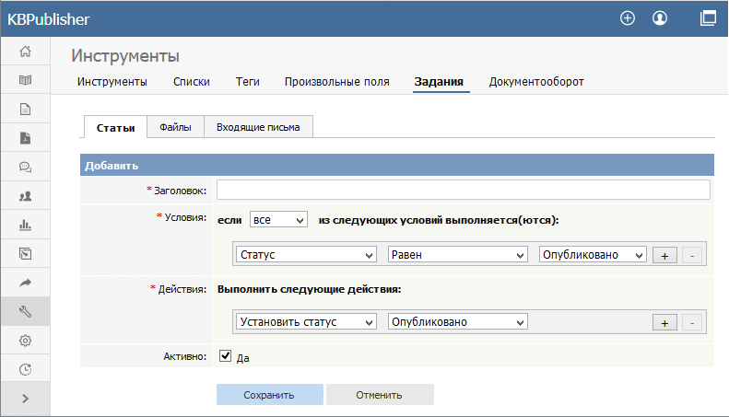
Task: Open the settings gear icon in sidebar
Action: coord(25,341)
